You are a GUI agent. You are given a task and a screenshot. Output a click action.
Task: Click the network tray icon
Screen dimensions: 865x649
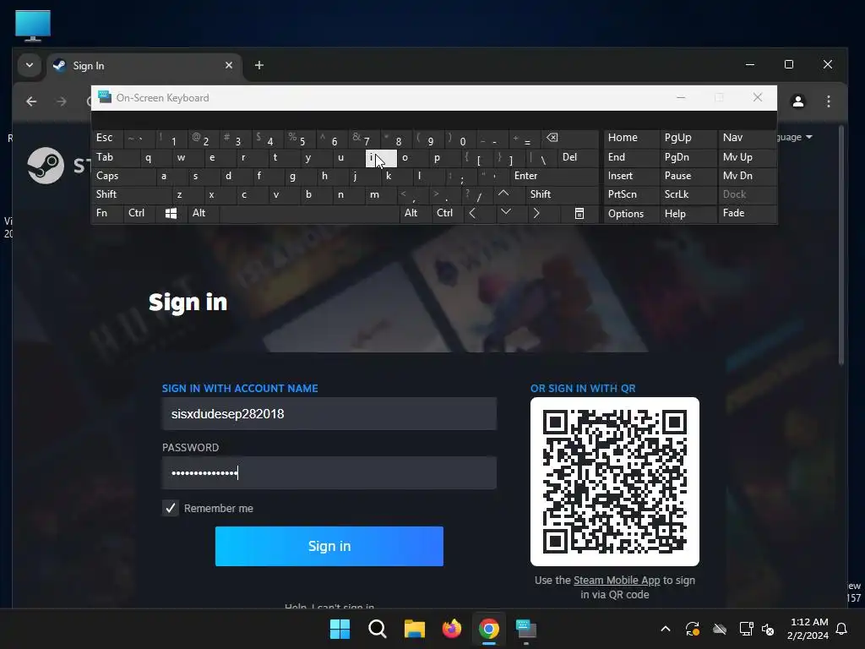pos(746,629)
